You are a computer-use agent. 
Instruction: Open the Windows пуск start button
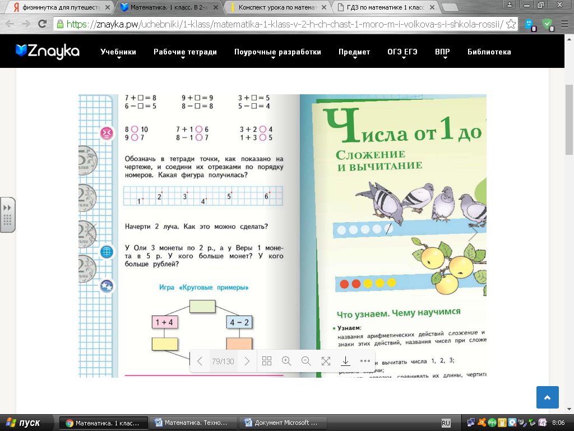click(x=24, y=423)
